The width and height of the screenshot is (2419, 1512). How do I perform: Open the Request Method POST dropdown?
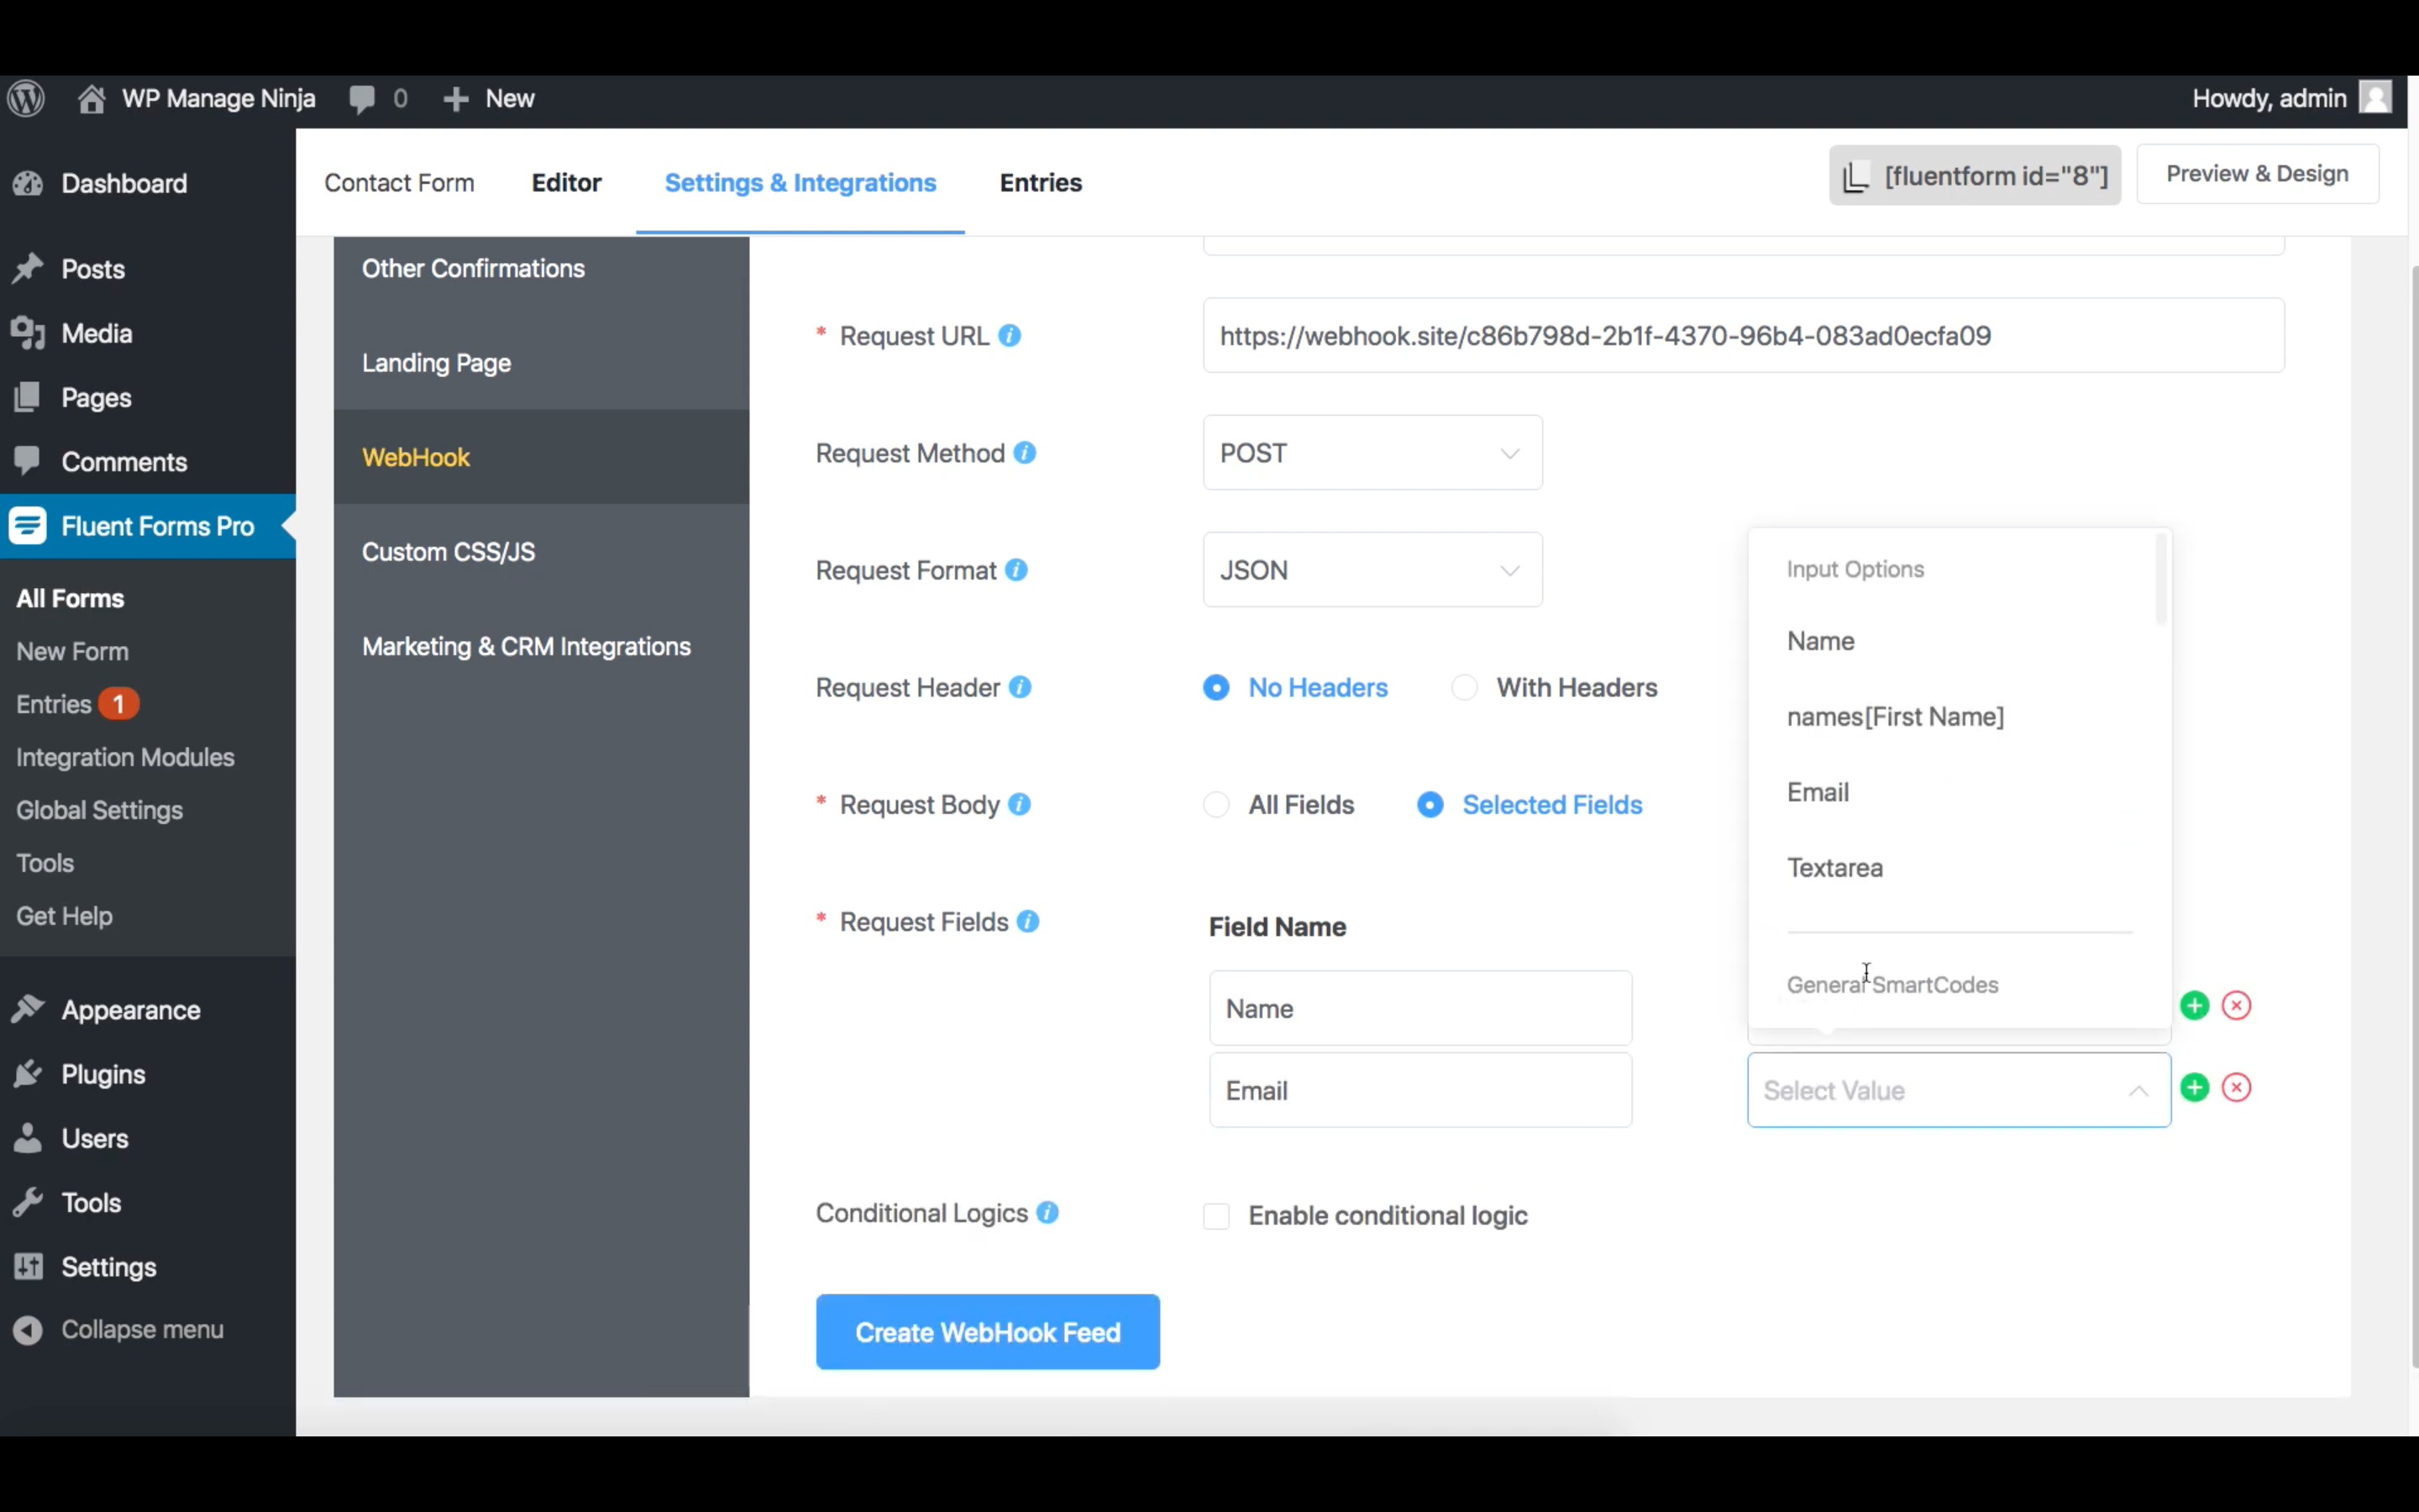click(1372, 453)
